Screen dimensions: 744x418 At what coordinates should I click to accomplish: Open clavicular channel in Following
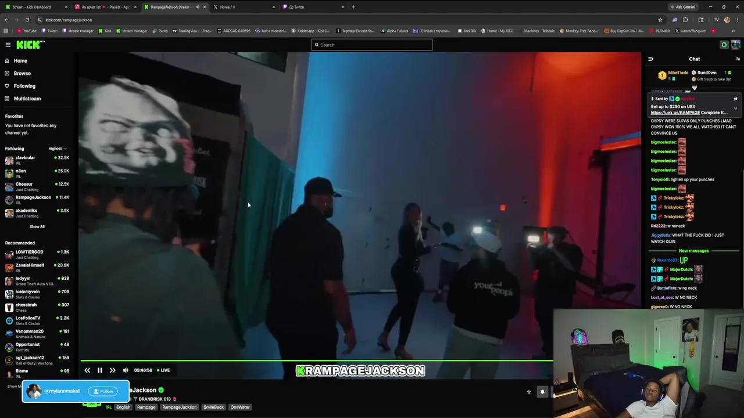(x=37, y=160)
